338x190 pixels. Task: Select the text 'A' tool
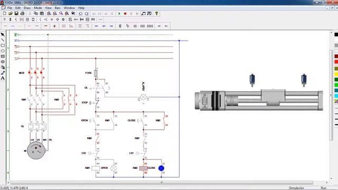pos(3,78)
